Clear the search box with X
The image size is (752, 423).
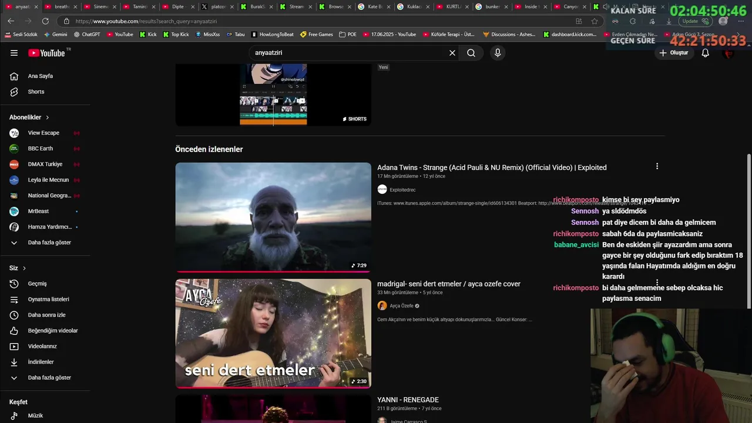click(x=452, y=53)
